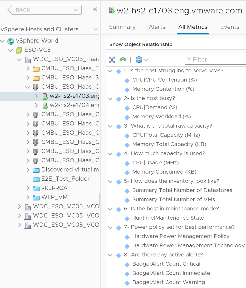Select the WLP_VM folder in tree
This screenshot has width=246, height=288.
pos(54,197)
